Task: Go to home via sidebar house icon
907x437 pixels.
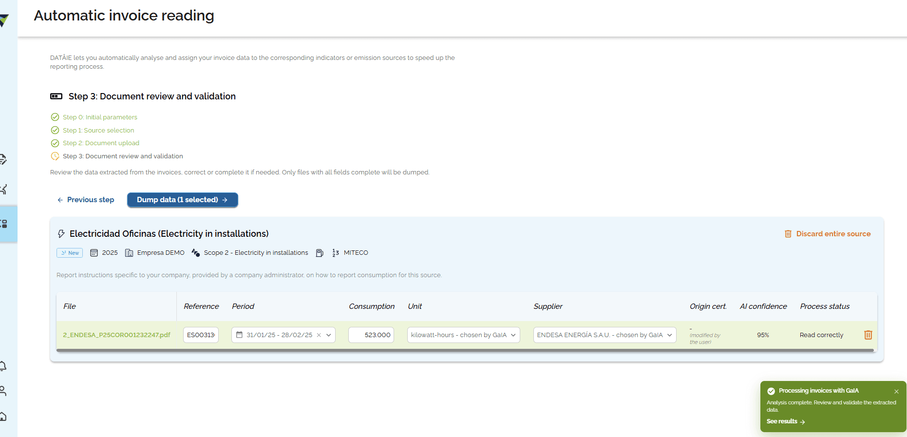Action: [3, 416]
